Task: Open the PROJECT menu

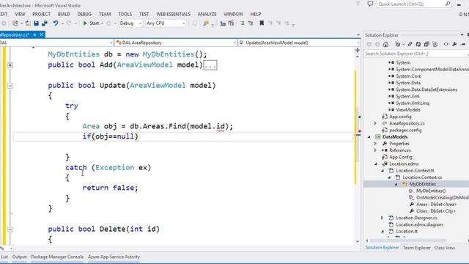Action: (x=41, y=14)
